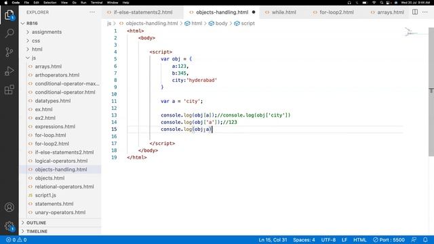Open editor more actions ellipsis
The image size is (434, 244).
point(425,12)
